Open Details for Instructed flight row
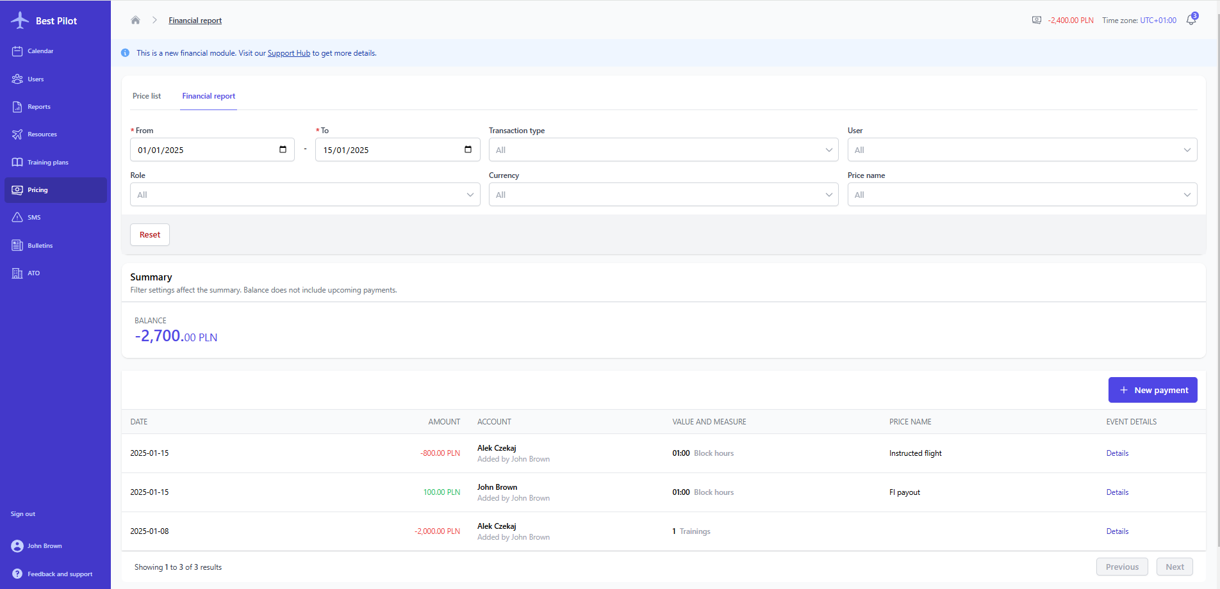 (1117, 453)
